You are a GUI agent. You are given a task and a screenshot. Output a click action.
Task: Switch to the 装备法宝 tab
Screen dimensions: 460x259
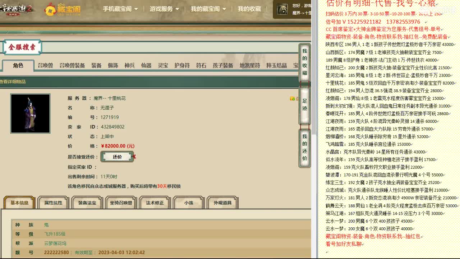[x=87, y=203]
